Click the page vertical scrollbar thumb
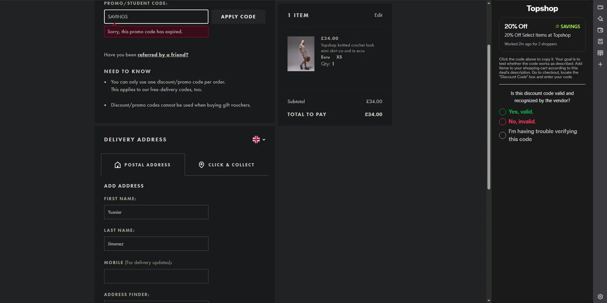Viewport: 607px width, 303px height. pyautogui.click(x=489, y=117)
